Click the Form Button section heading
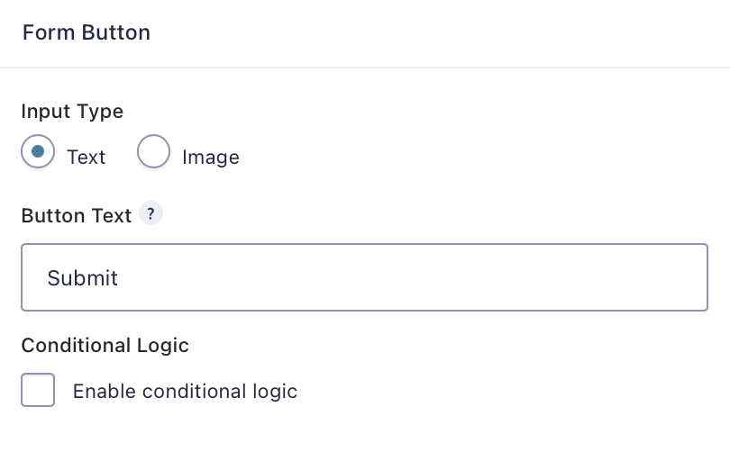 click(87, 32)
